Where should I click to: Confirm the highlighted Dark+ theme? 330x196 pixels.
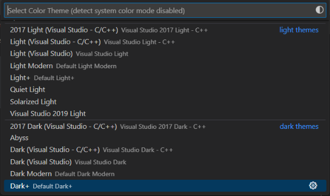[165, 186]
